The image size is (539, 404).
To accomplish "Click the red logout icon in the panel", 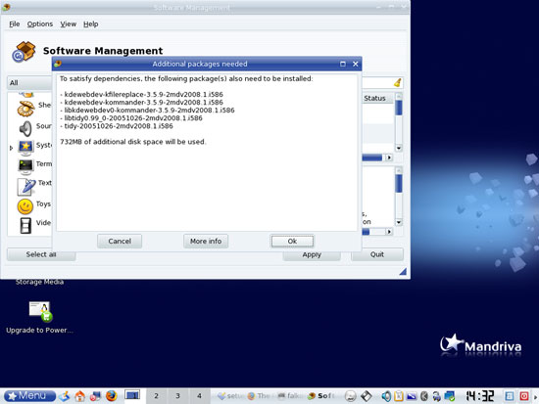I will click(524, 396).
